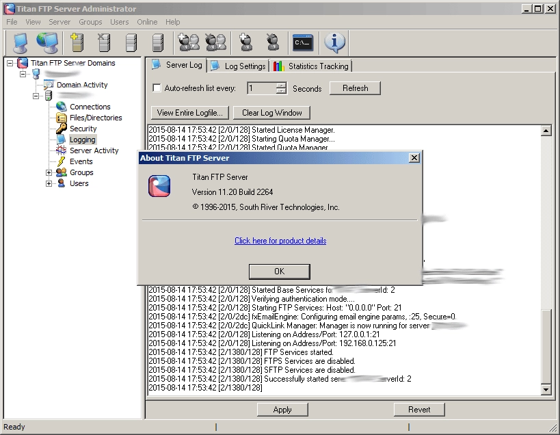Image resolution: width=560 pixels, height=435 pixels.
Task: Click the auto-refresh seconds input field
Action: point(262,88)
